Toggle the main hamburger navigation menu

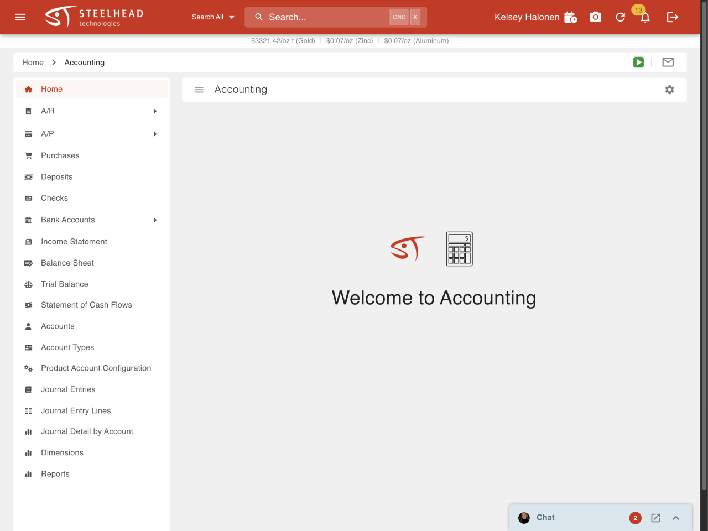tap(20, 17)
